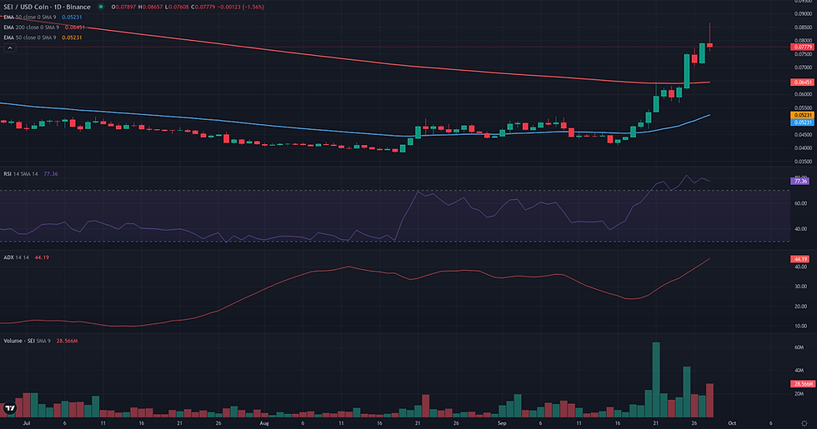The height and width of the screenshot is (429, 817).
Task: Click the red 28.566M volume axis label
Action: pos(802,384)
